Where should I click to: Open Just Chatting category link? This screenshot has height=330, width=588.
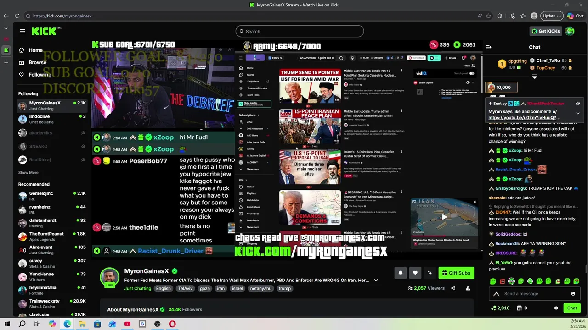point(137,288)
